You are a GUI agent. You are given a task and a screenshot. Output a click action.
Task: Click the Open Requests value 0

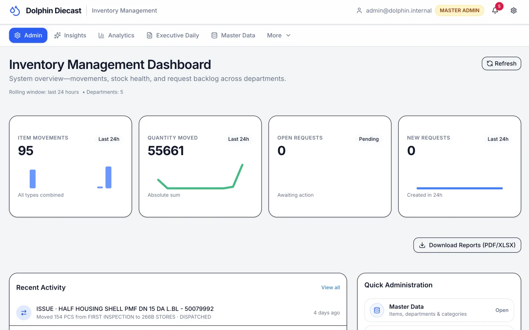point(281,151)
